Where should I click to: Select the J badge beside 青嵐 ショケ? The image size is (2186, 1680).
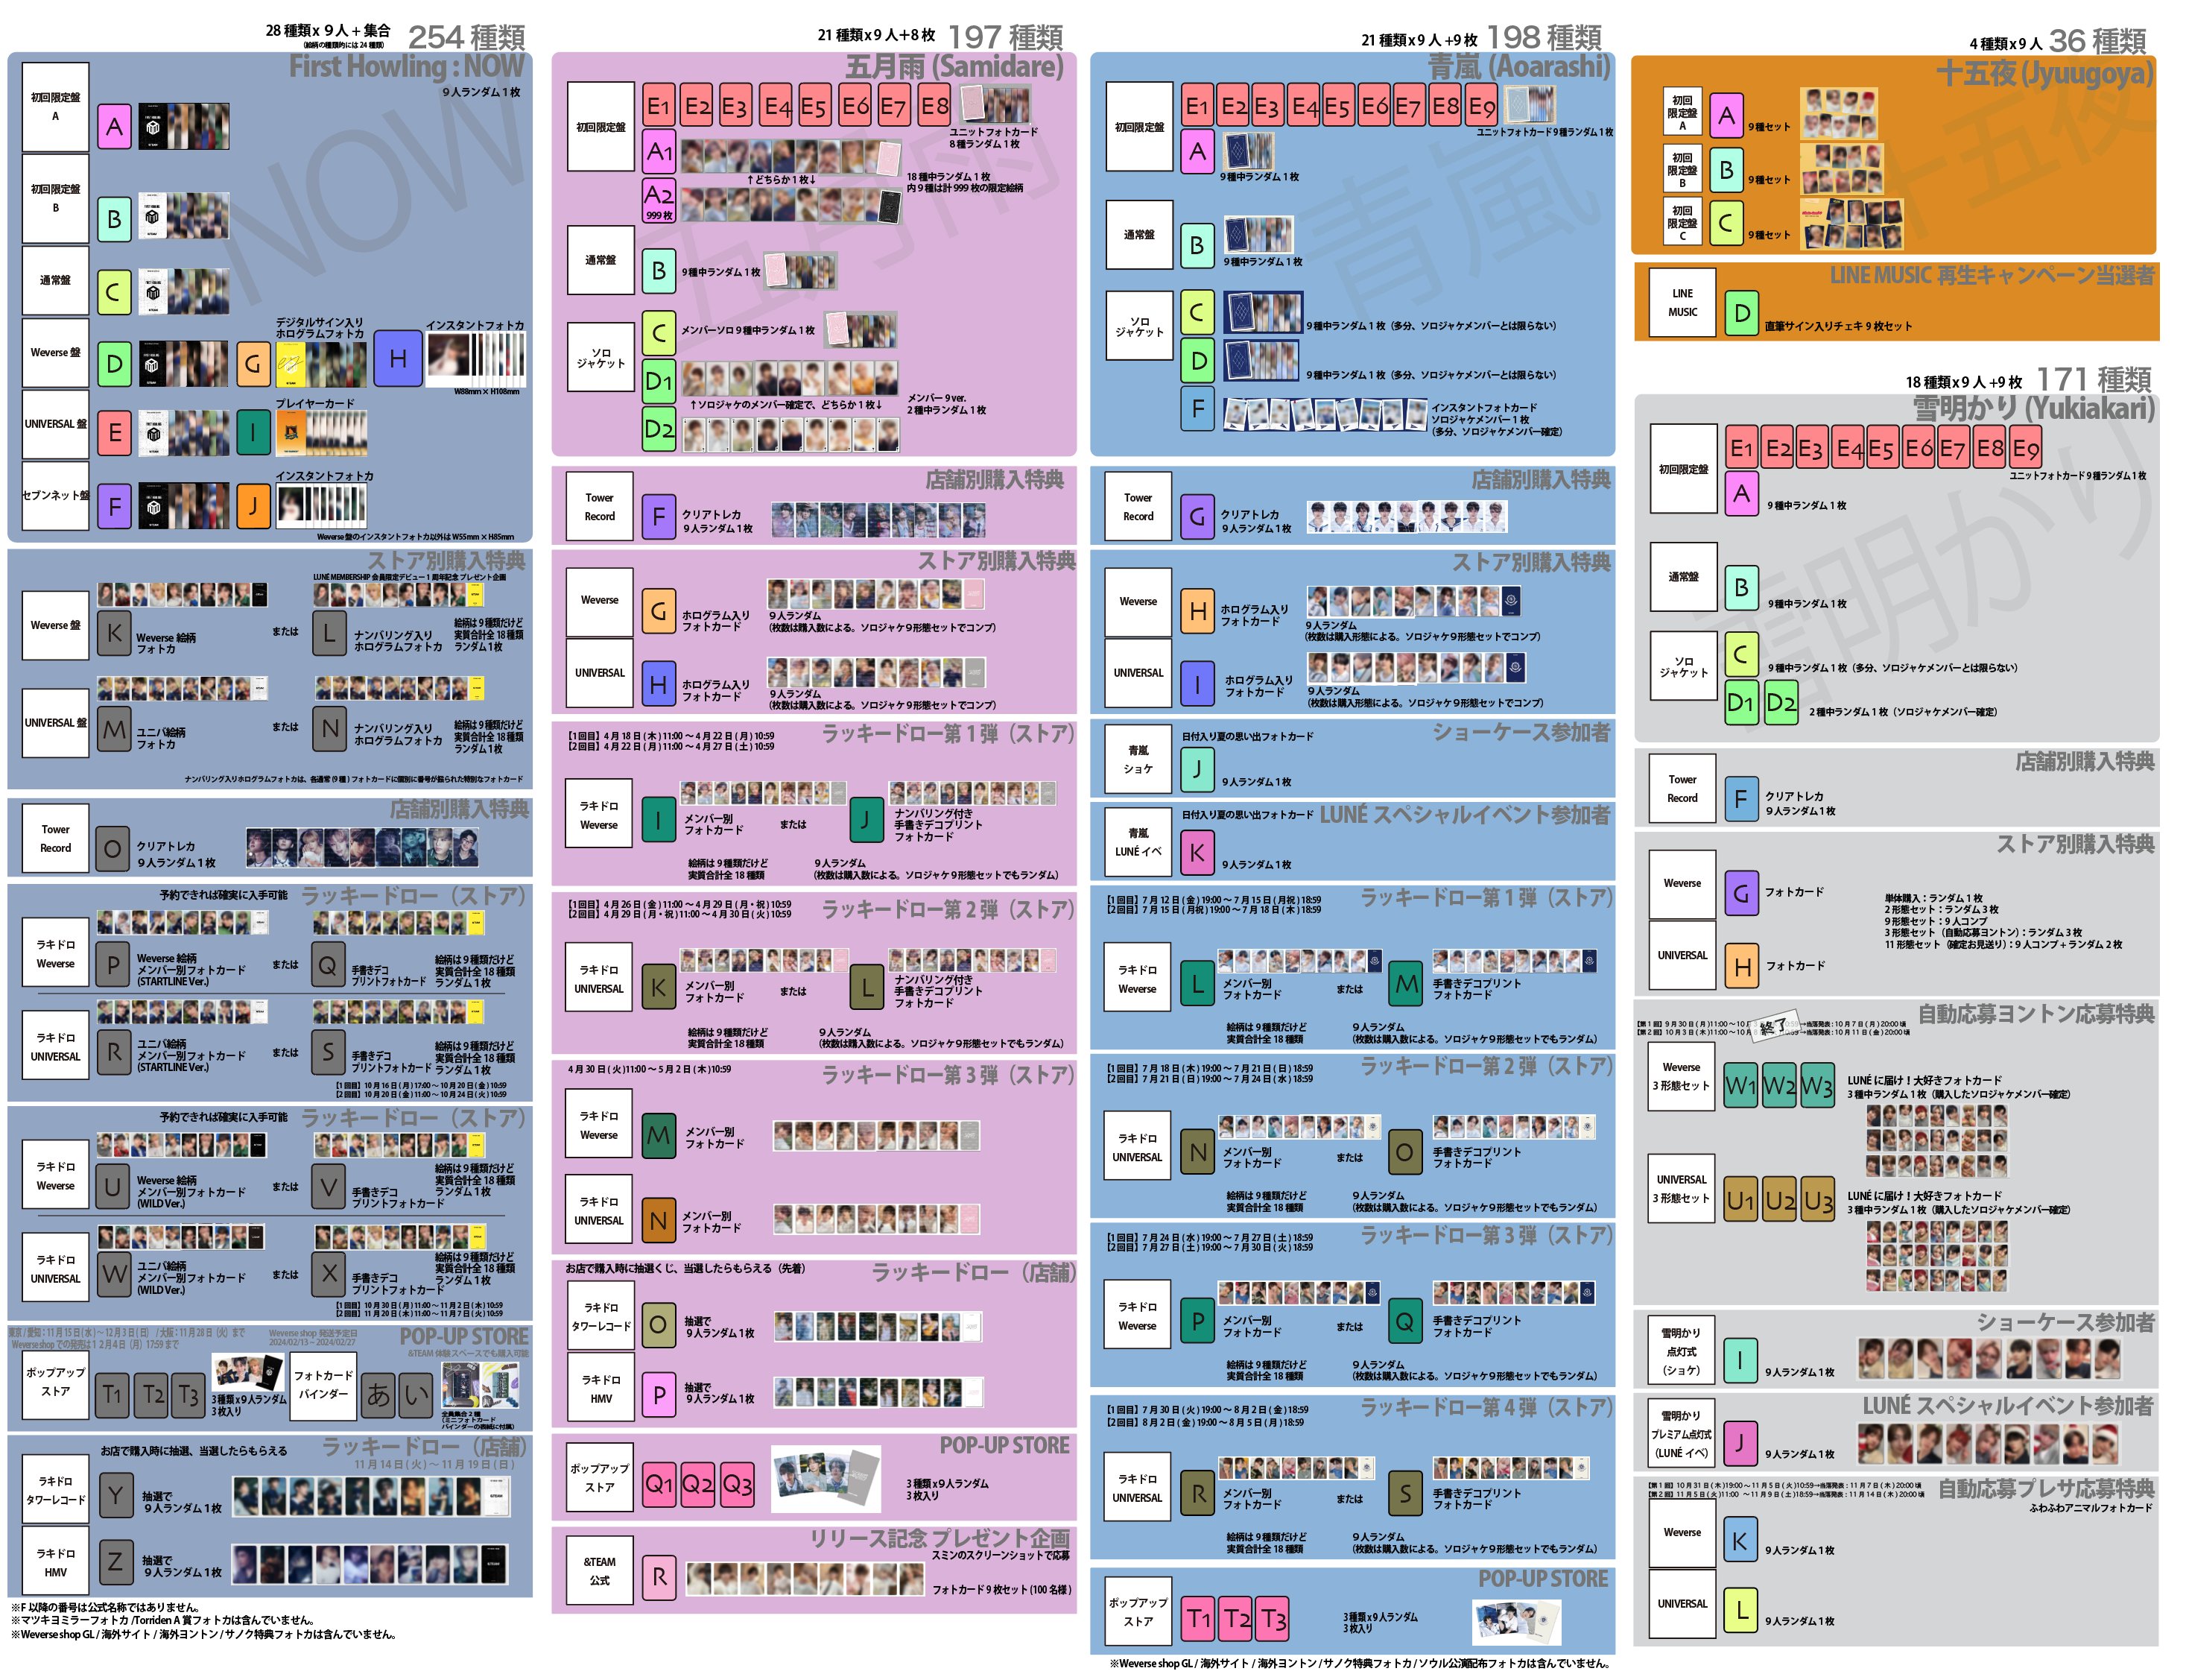click(x=1197, y=768)
